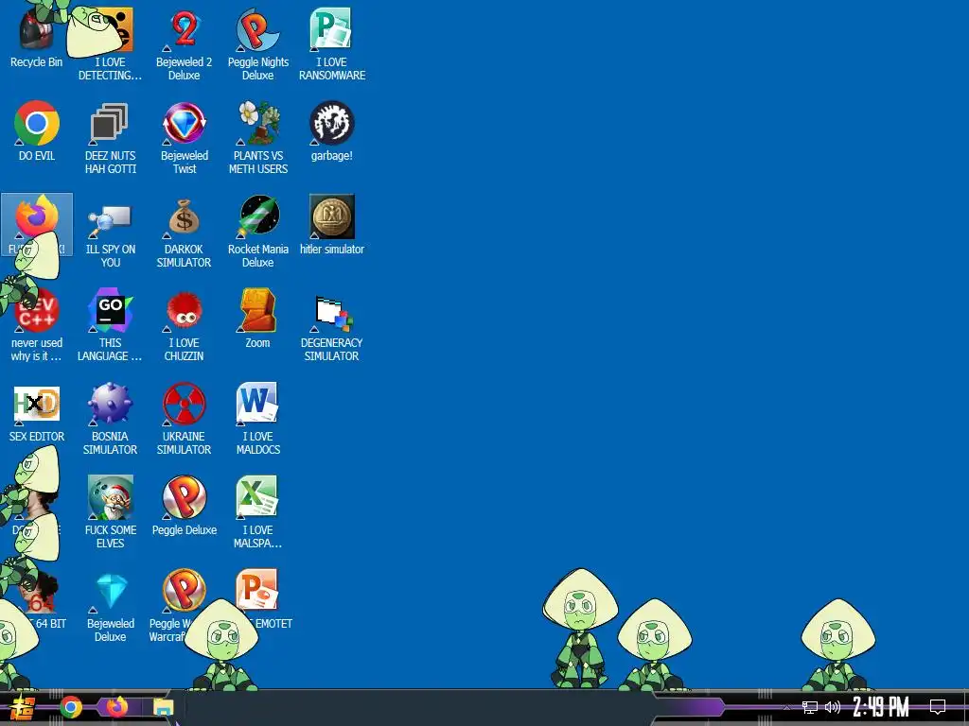969x726 pixels.
Task: Expand the hidden tray icons chevron
Action: (786, 707)
